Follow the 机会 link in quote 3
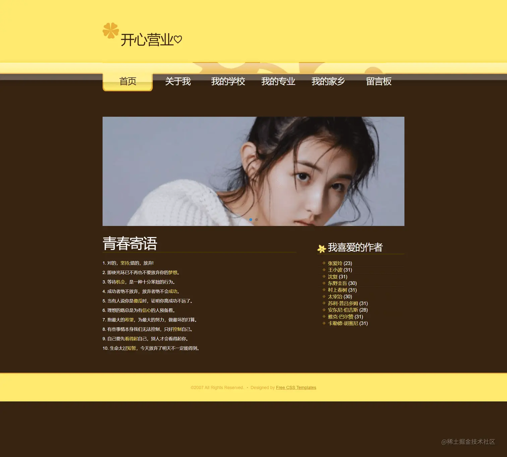507x457 pixels. tap(120, 282)
